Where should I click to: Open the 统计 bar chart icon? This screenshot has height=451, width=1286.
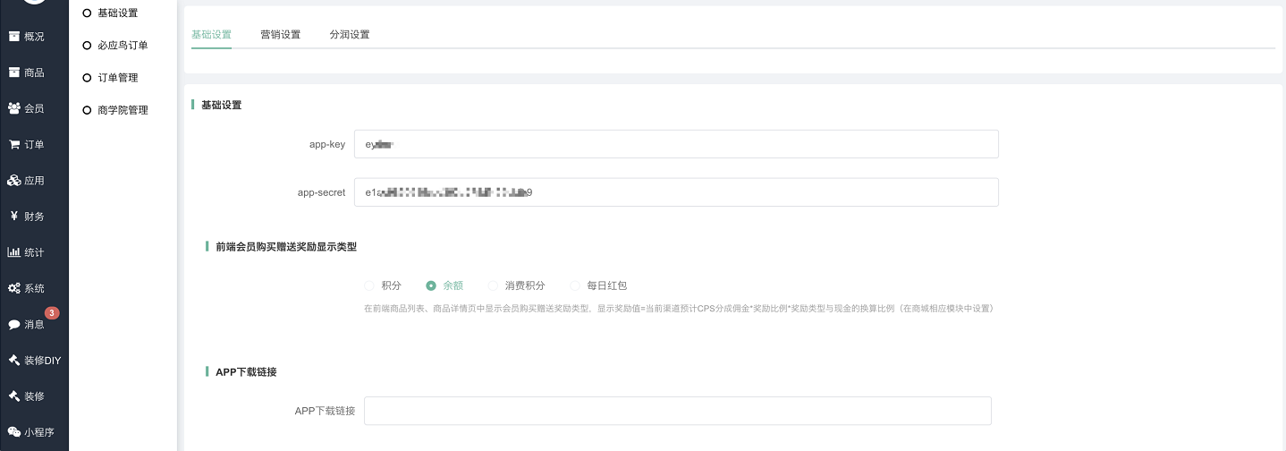click(x=13, y=252)
